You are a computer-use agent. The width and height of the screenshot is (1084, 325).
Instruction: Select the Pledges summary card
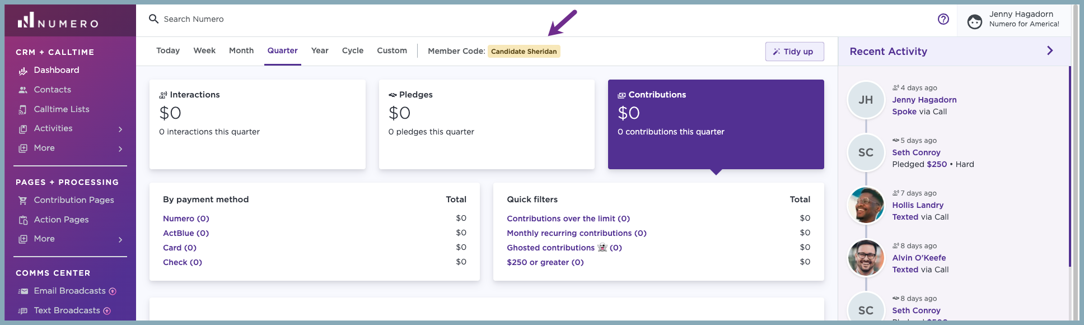[x=487, y=124]
